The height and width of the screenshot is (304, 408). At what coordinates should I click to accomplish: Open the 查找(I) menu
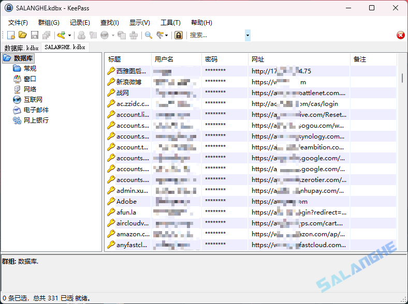110,23
